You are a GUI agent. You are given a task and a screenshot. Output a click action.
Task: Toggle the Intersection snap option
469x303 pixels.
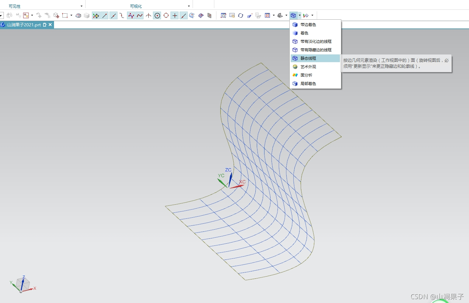[x=148, y=15]
